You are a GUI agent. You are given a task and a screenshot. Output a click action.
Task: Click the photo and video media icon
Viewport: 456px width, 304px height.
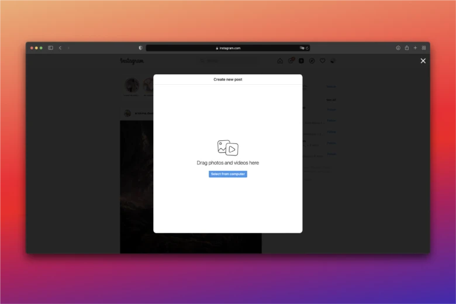228,148
